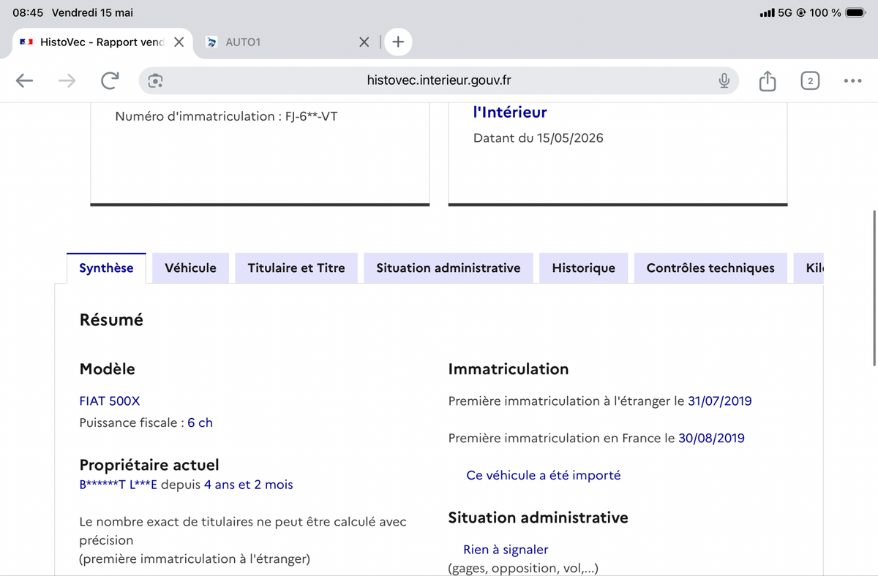Viewport: 878px width, 576px height.
Task: Show open tabs count button
Action: 809,80
